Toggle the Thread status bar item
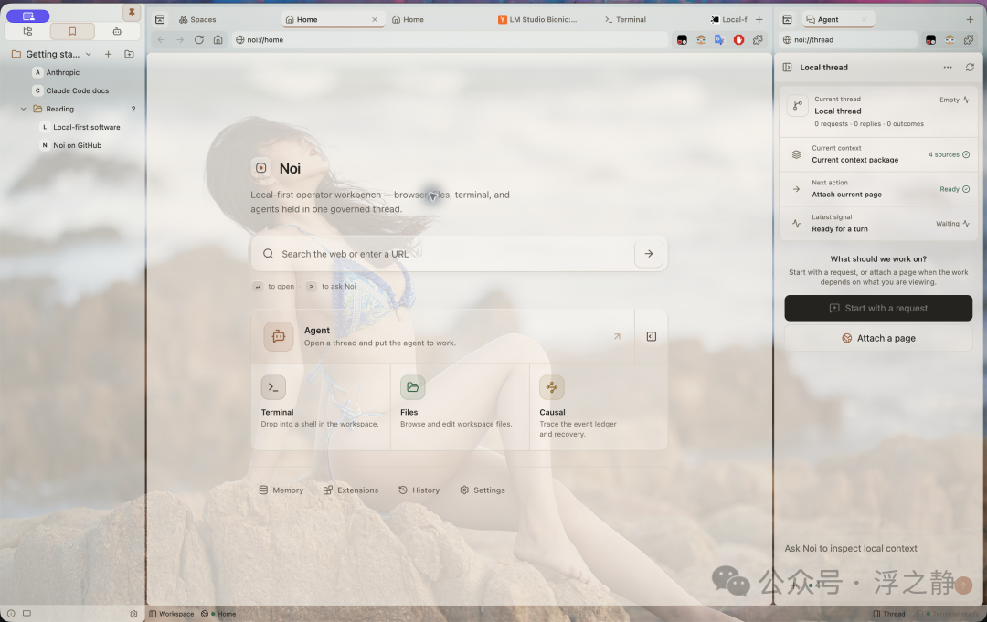The height and width of the screenshot is (622, 987). tap(889, 614)
